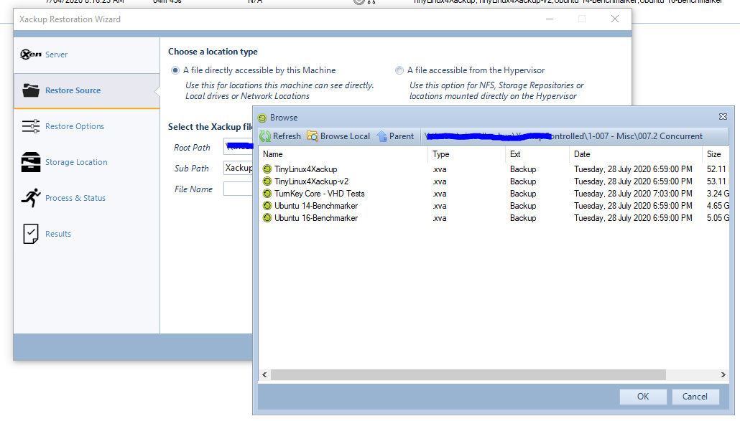
Task: Open Results step
Action: [58, 234]
